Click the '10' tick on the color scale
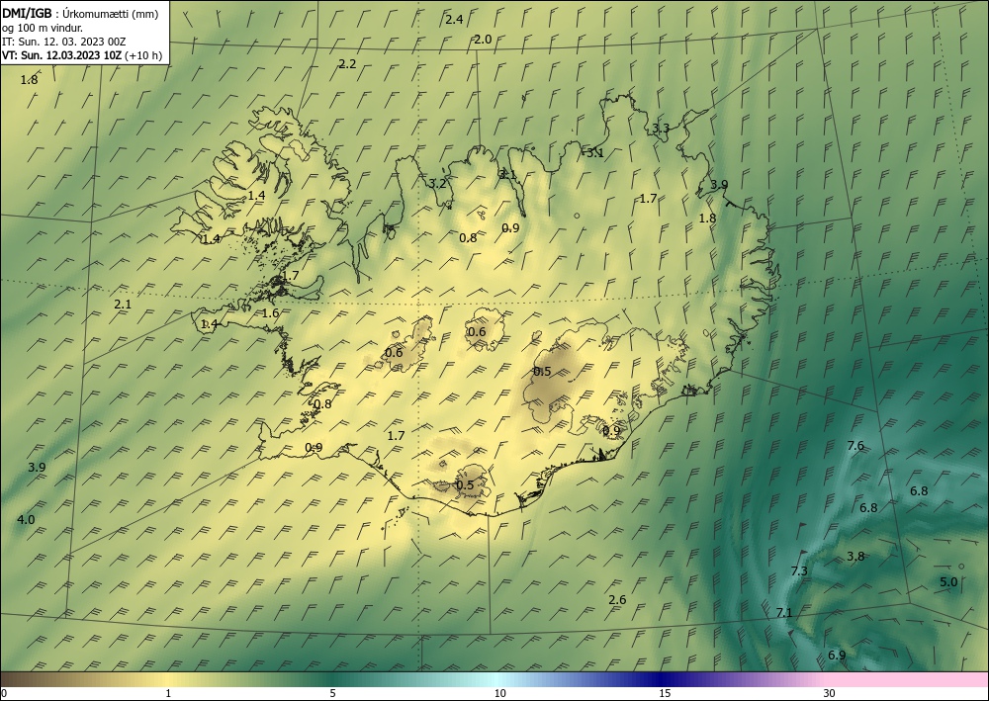Viewport: 989px width, 701px height. coord(500,694)
